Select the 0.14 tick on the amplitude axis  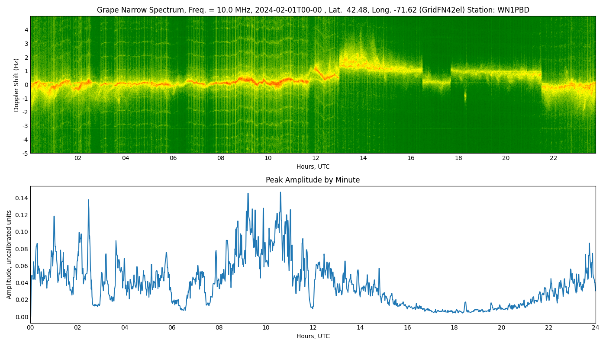(x=21, y=198)
